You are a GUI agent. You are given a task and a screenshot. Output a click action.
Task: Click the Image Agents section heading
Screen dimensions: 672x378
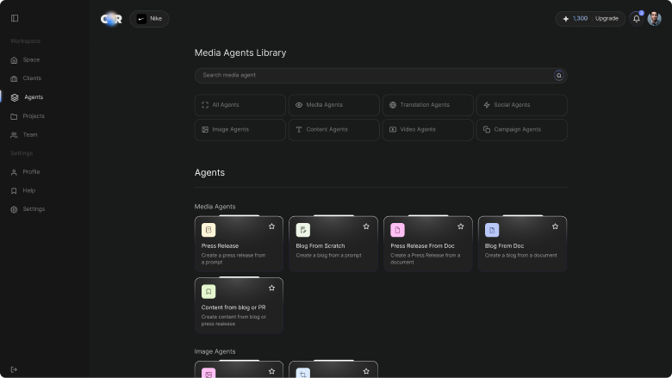(x=215, y=351)
